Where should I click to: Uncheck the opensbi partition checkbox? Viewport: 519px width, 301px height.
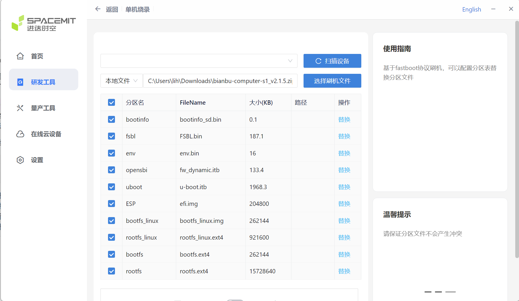(111, 170)
